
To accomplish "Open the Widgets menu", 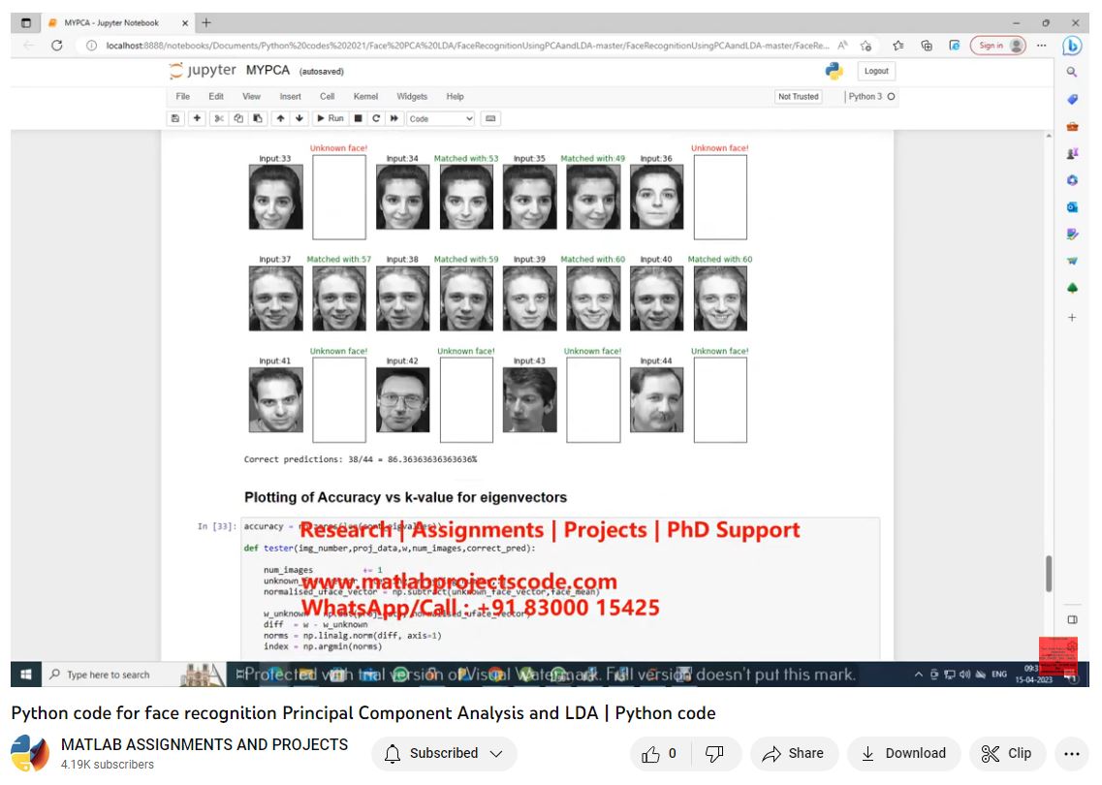I will (412, 96).
